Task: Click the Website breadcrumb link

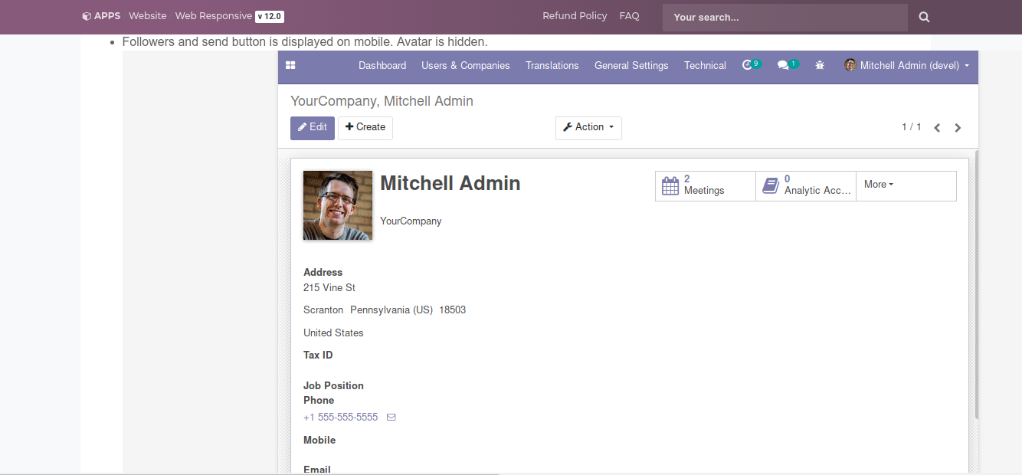Action: tap(148, 16)
